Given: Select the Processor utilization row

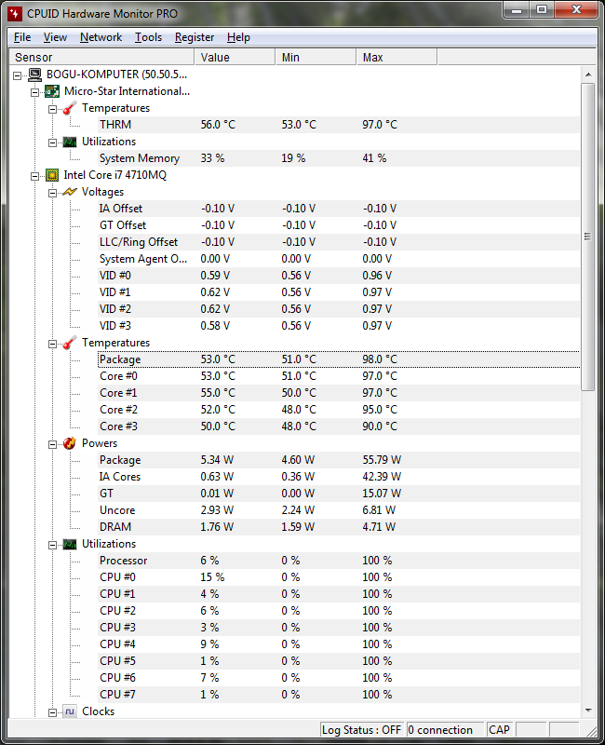Looking at the screenshot, I should (x=339, y=561).
